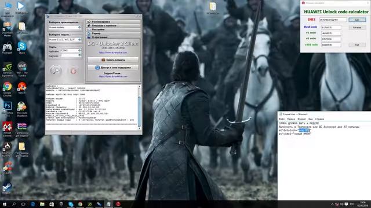The width and height of the screenshot is (371, 208).
Task: Open the Файл menu in Notepad
Action: coord(282,119)
